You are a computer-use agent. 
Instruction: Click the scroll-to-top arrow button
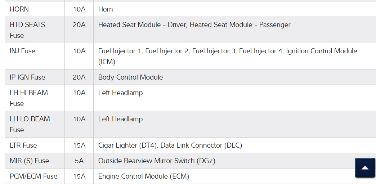tap(365, 167)
